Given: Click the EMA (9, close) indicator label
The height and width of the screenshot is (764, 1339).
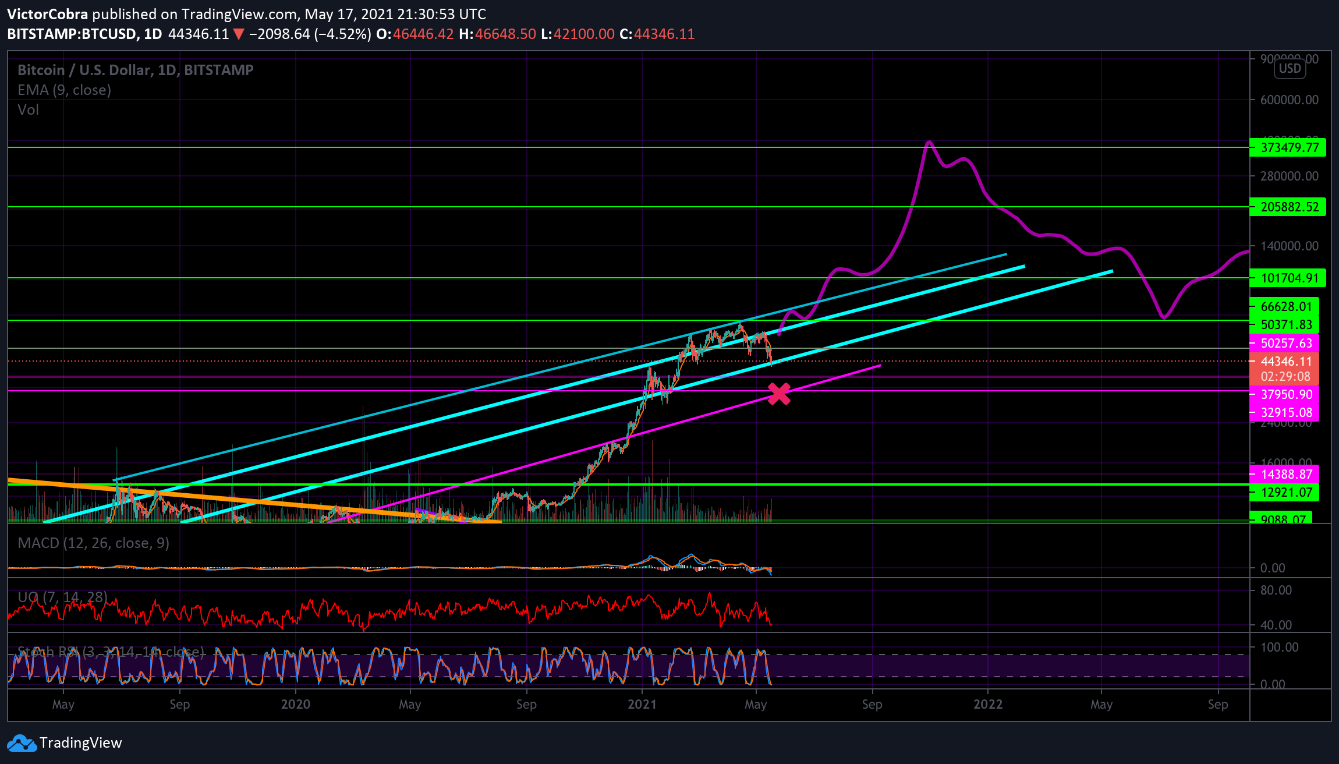Looking at the screenshot, I should pos(65,90).
